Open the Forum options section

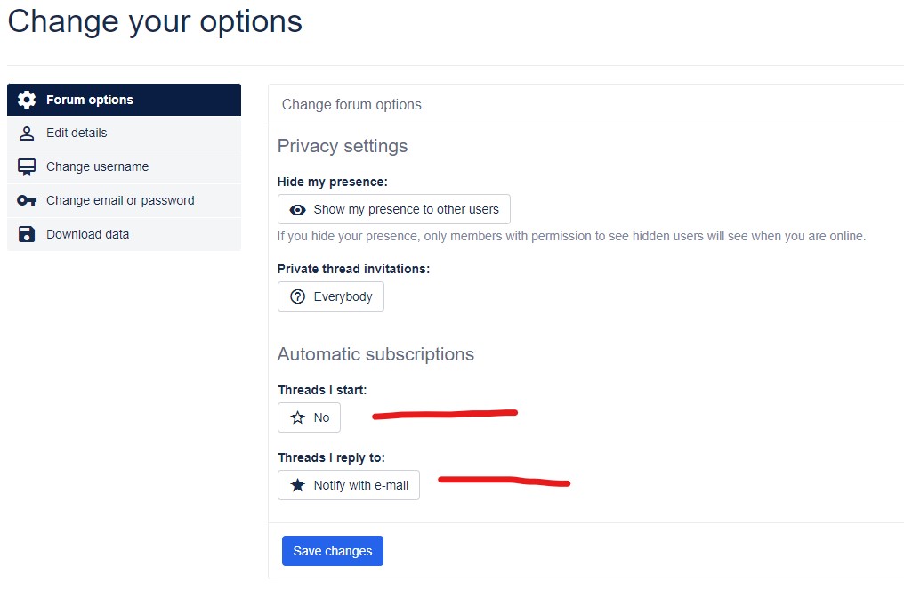pyautogui.click(x=124, y=100)
